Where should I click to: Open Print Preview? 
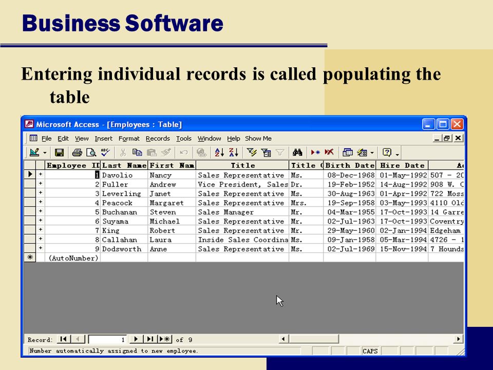click(91, 153)
